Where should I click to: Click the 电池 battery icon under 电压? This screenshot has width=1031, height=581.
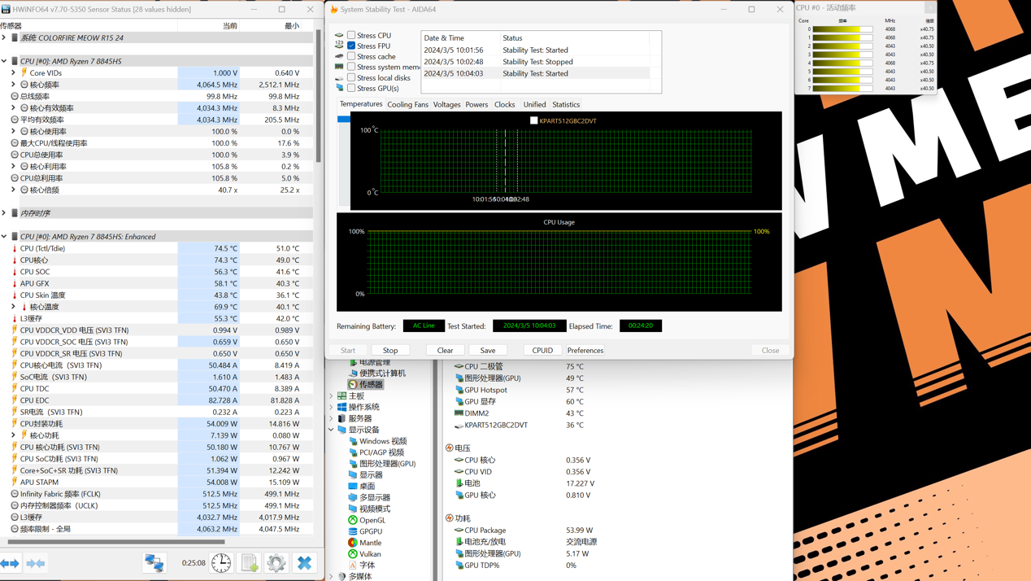coord(459,483)
